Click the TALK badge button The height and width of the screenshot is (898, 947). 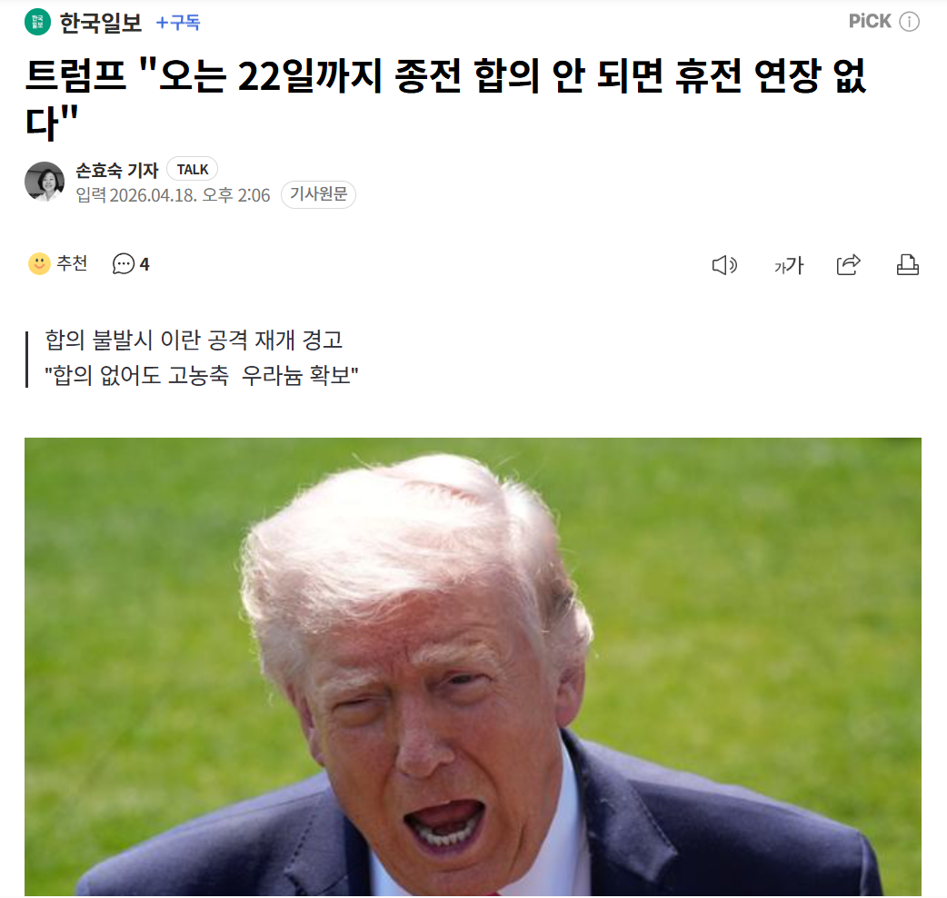point(192,170)
